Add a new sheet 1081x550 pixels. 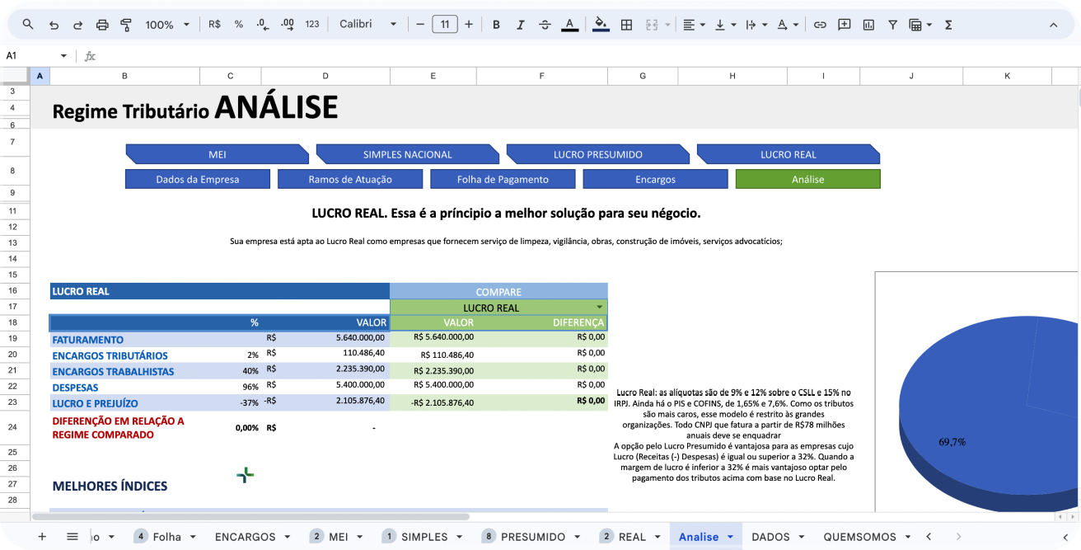click(x=42, y=537)
